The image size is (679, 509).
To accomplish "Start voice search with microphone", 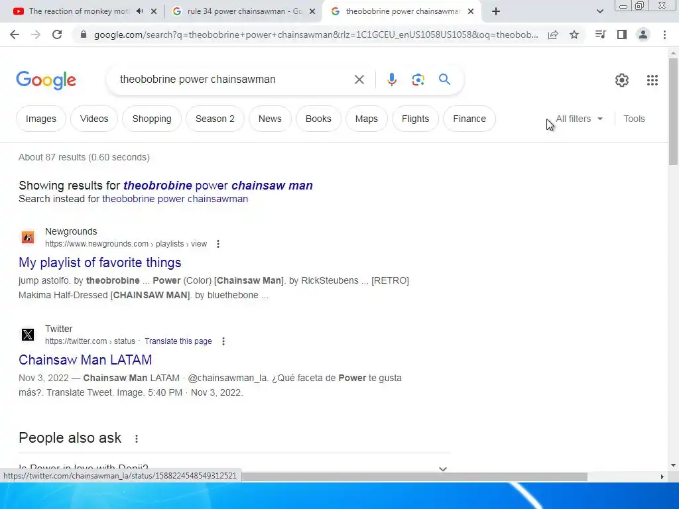I will 392,80.
